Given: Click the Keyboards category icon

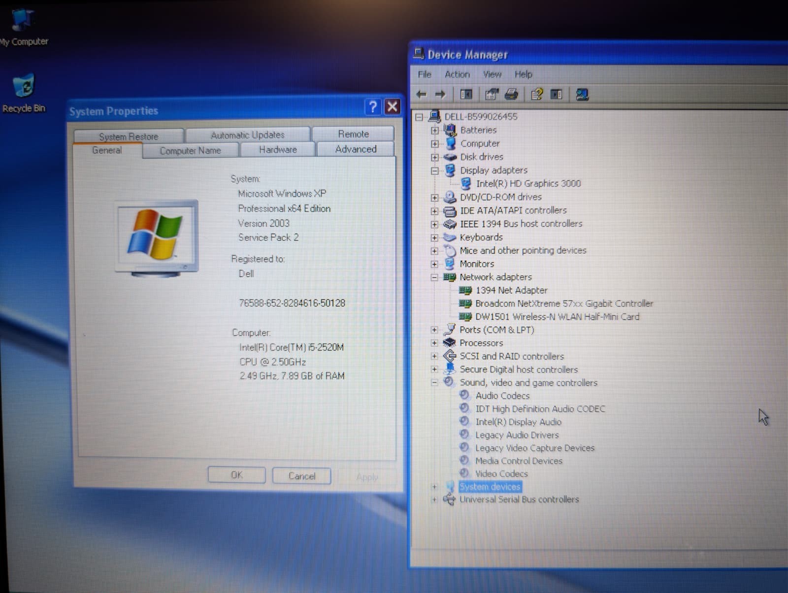Looking at the screenshot, I should click(450, 237).
